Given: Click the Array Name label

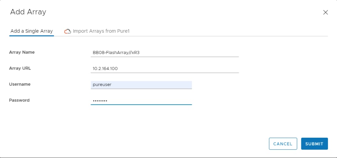Looking at the screenshot, I should coord(22,52).
